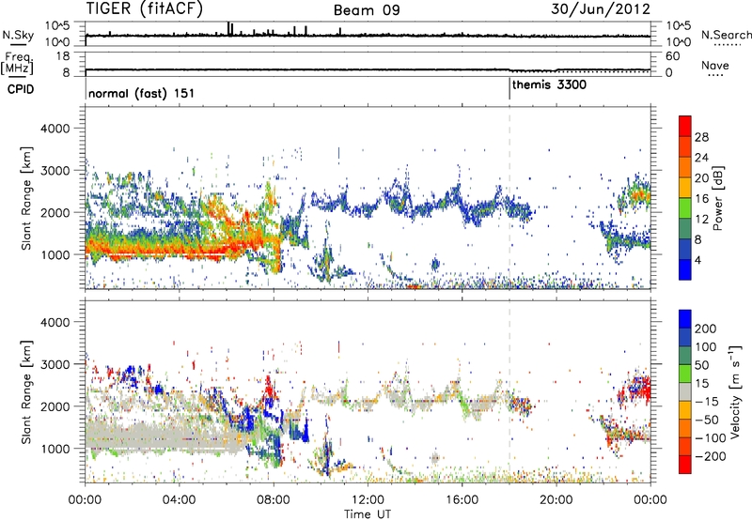The height and width of the screenshot is (520, 752).
Task: Click the 'Time UT' axis title
Action: pos(368,514)
